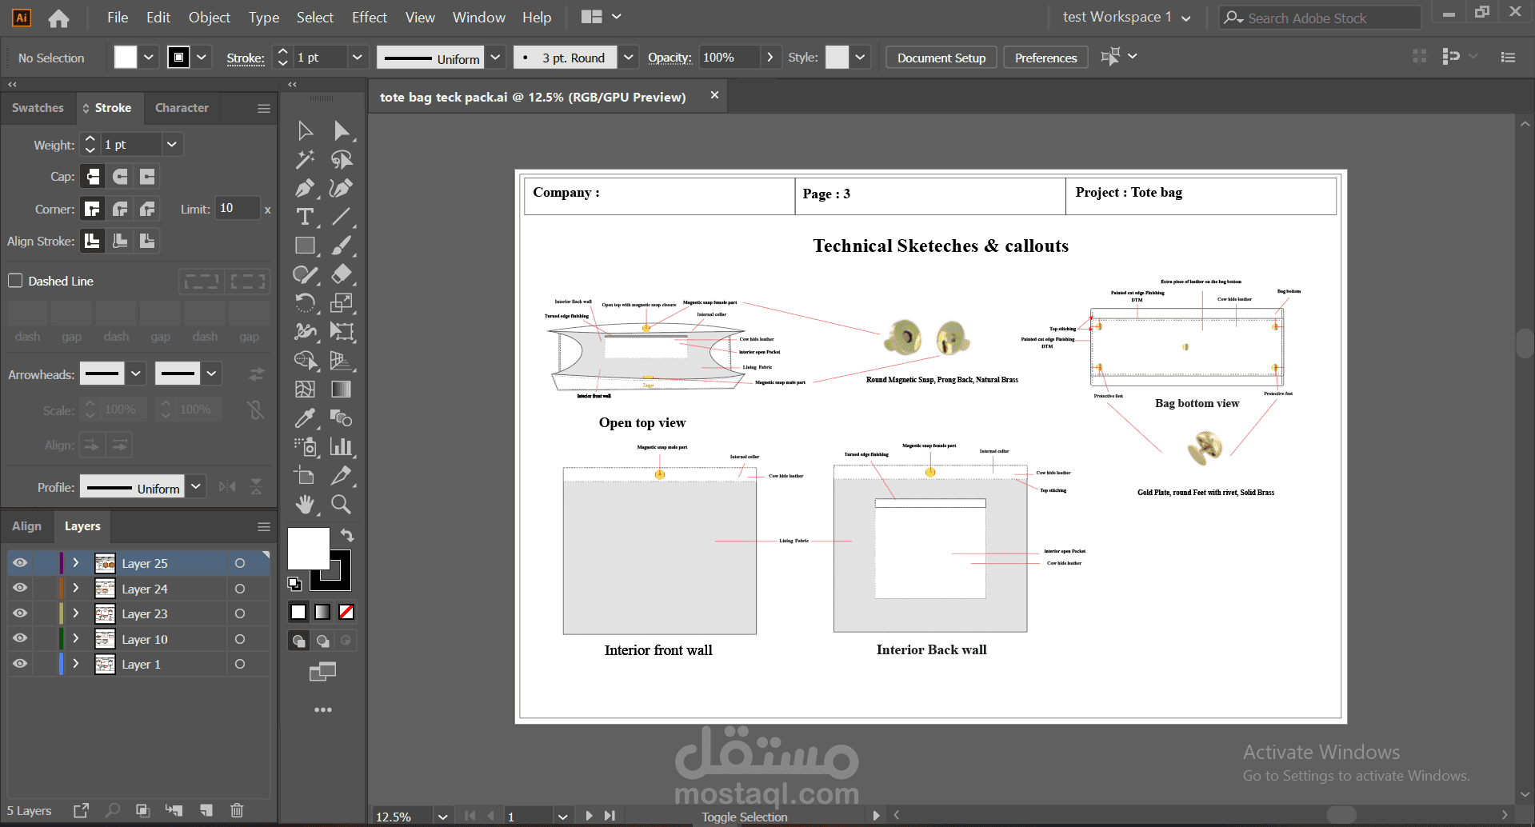Hide Layer 10 visibility eye
Viewport: 1535px width, 827px height.
(20, 638)
